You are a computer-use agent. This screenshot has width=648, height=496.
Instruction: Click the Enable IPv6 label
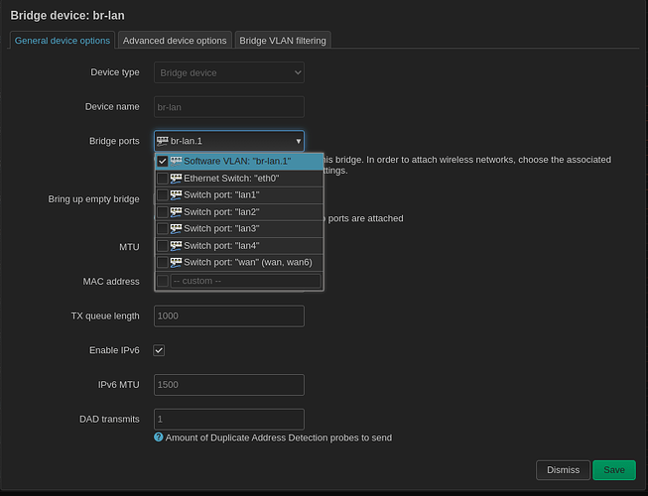(x=114, y=350)
